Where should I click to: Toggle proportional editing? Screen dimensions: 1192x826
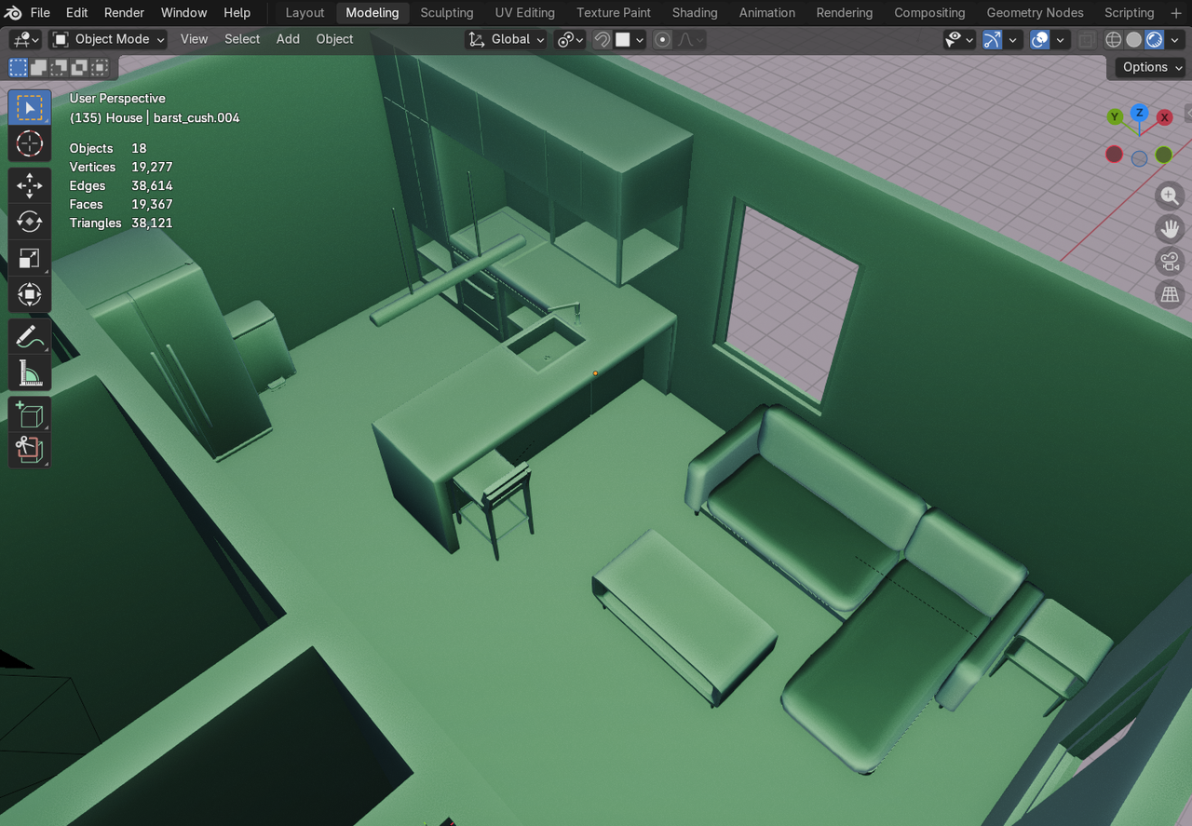point(663,39)
